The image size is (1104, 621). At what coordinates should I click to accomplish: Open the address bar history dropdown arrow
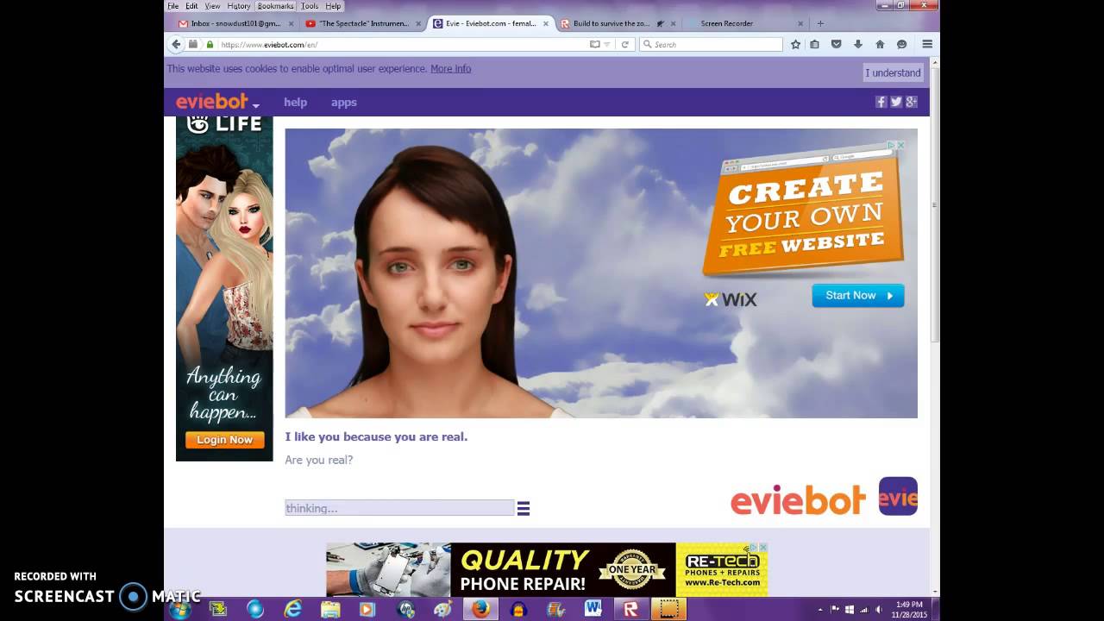tap(607, 44)
